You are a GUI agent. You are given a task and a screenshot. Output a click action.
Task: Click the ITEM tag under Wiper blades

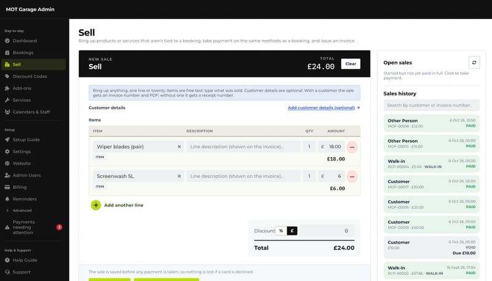(100, 157)
